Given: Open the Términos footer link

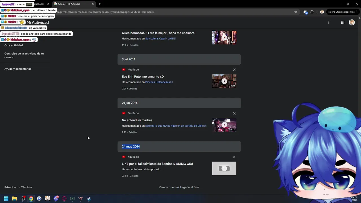Looking at the screenshot, I should click(x=27, y=187).
